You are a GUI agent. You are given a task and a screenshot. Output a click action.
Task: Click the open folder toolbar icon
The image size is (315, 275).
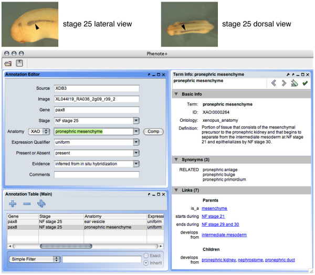pos(9,64)
